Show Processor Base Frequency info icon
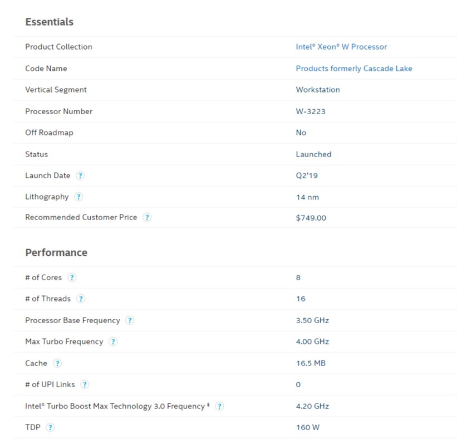Viewport: 457px width, 448px height. tap(130, 320)
